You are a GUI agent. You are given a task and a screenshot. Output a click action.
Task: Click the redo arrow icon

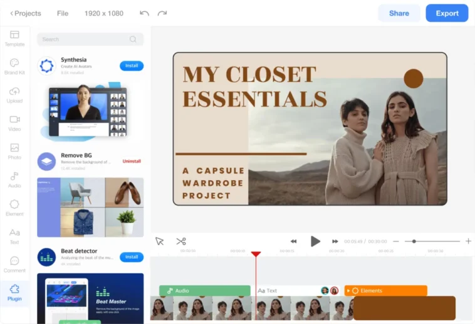(162, 13)
